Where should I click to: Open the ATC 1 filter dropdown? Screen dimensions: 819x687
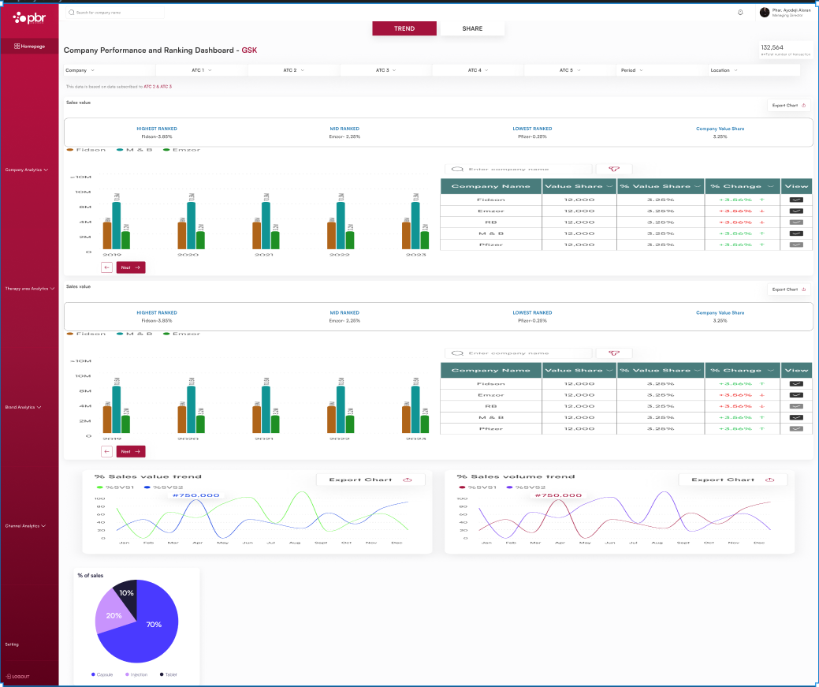pyautogui.click(x=202, y=70)
